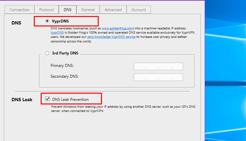Open the Protocol tab
This screenshot has width=246, height=141.
click(47, 10)
